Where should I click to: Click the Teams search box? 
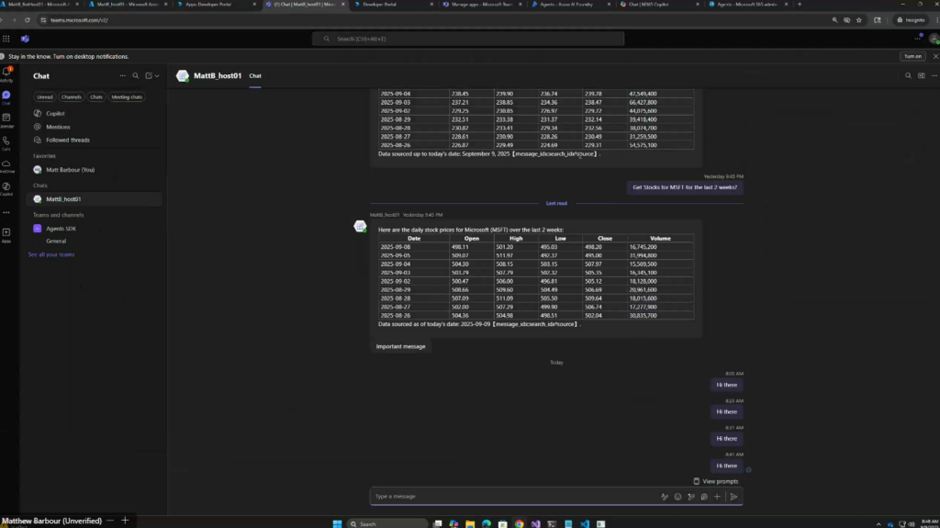click(x=468, y=39)
